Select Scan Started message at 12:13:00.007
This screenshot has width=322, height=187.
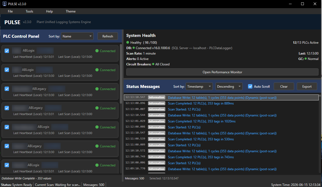(221, 109)
